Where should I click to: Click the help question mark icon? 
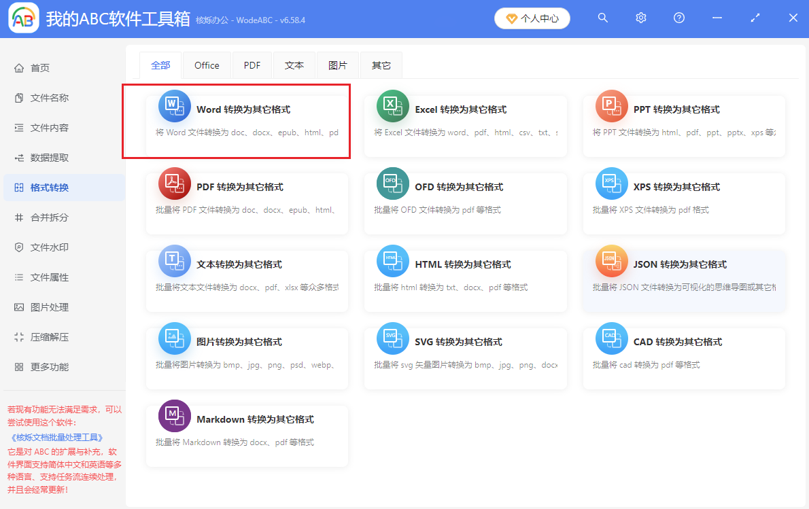click(x=678, y=18)
